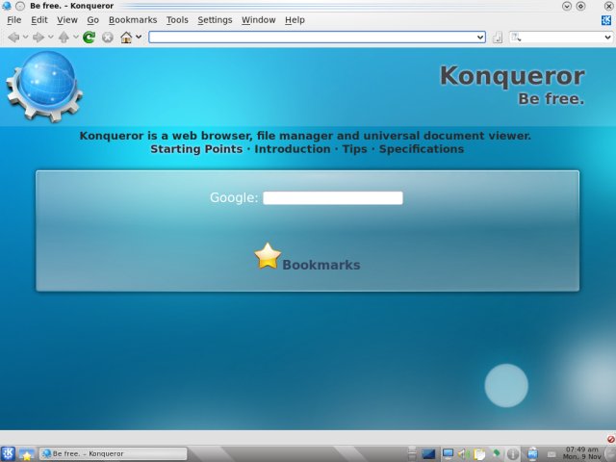Go up one level with Up arrow

click(64, 38)
